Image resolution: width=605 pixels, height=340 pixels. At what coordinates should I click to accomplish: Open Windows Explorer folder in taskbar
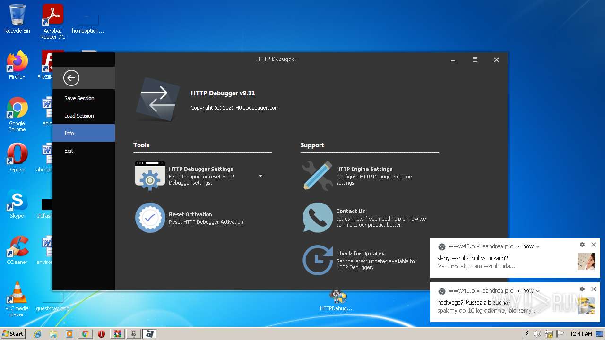click(53, 334)
